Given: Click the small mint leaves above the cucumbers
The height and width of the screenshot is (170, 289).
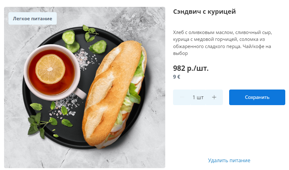Looking at the screenshot, I should point(90,33).
